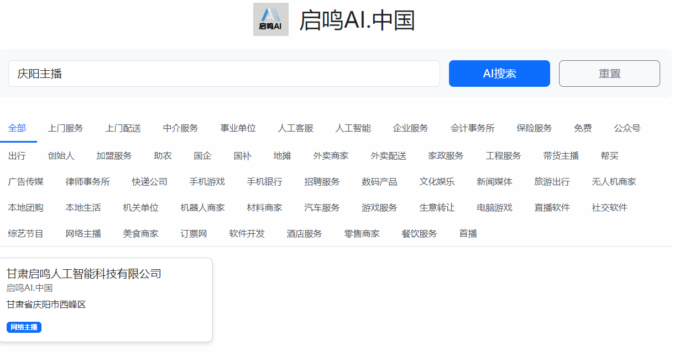This screenshot has height=361, width=674.
Task: Choose 美食商家 tab
Action: click(x=141, y=233)
